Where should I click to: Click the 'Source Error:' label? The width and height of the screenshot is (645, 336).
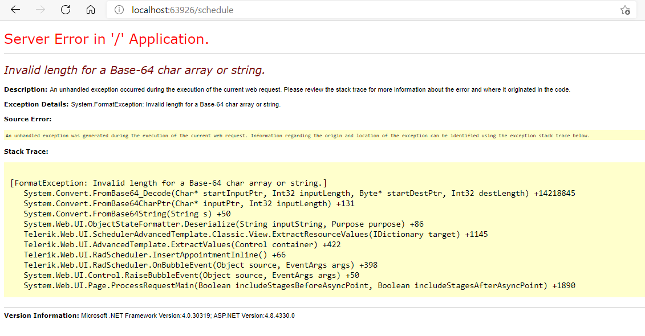click(x=28, y=119)
